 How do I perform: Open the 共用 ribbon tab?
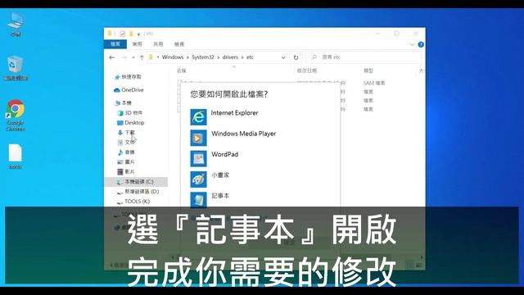158,44
